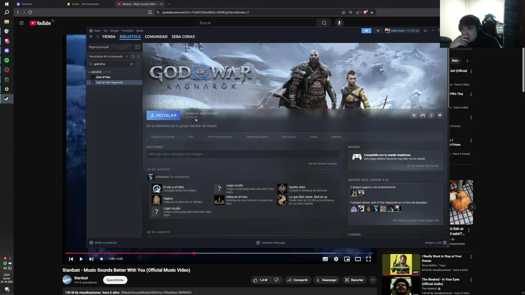Skip to next video in player
Viewport: 525px width, 295px height.
(91, 259)
